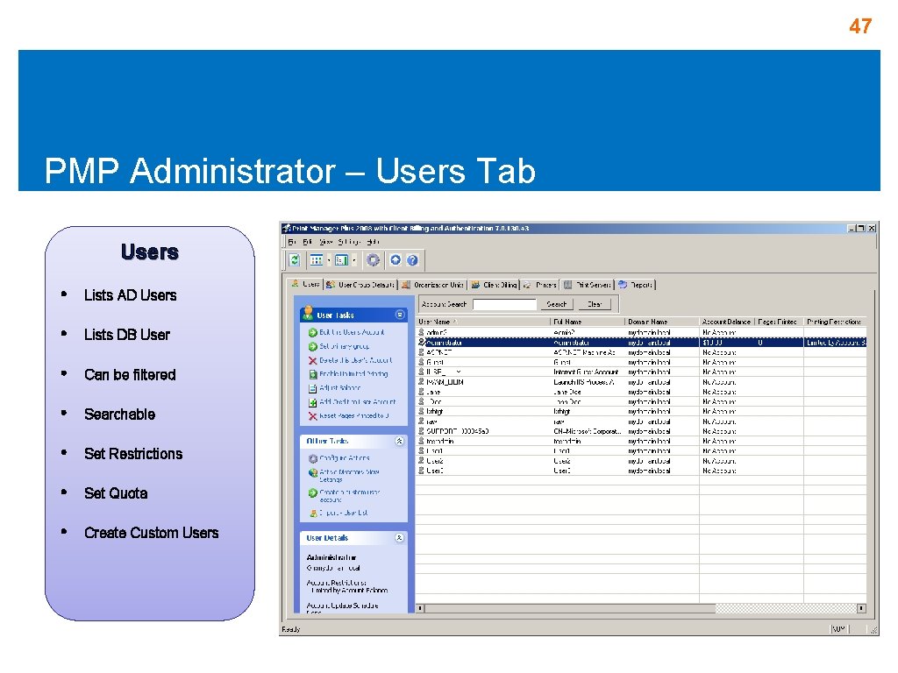This screenshot has width=898, height=673.
Task: Click the chart view toolbar icon
Action: click(x=342, y=260)
